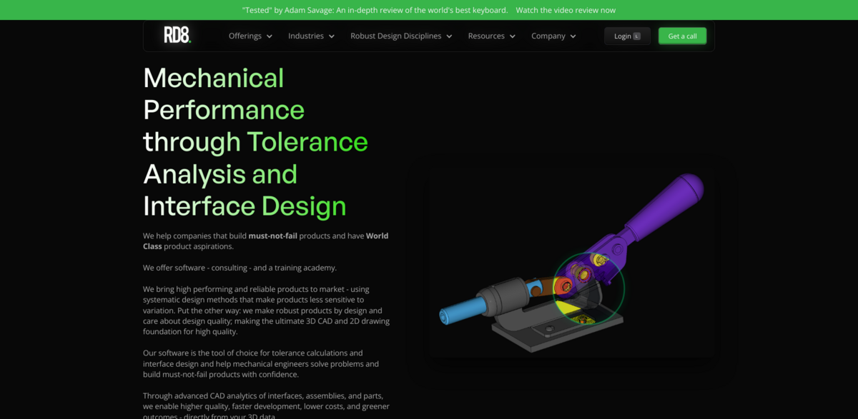Screen dimensions: 858x419
Task: Click the Industries chevron arrow
Action: (x=332, y=36)
